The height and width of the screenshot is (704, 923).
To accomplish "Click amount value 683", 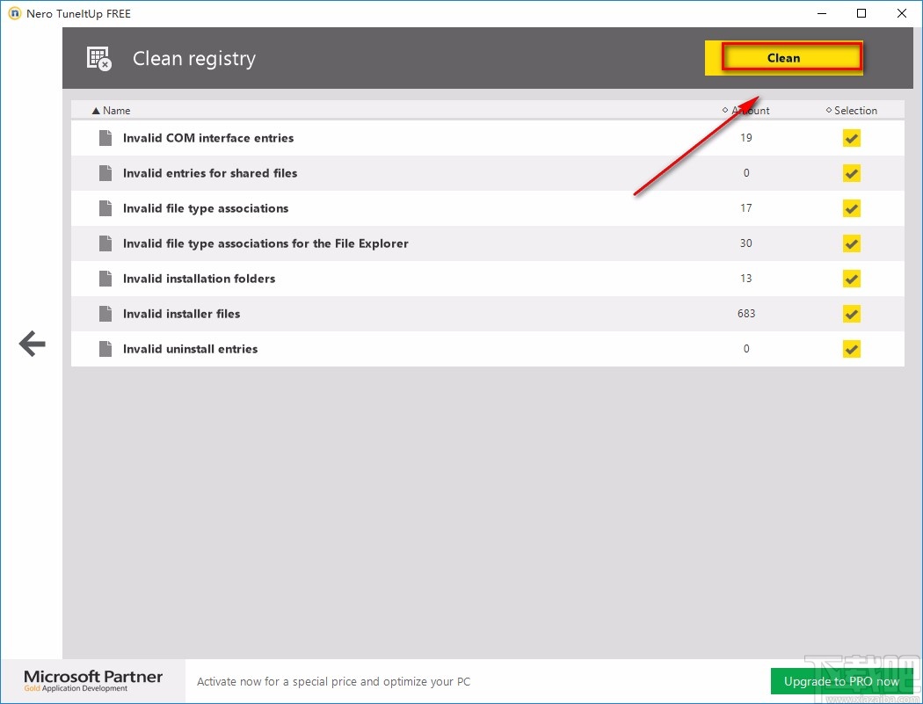I will tap(745, 314).
